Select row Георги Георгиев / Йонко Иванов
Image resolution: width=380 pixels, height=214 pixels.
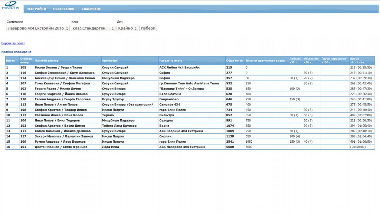[x=190, y=94]
